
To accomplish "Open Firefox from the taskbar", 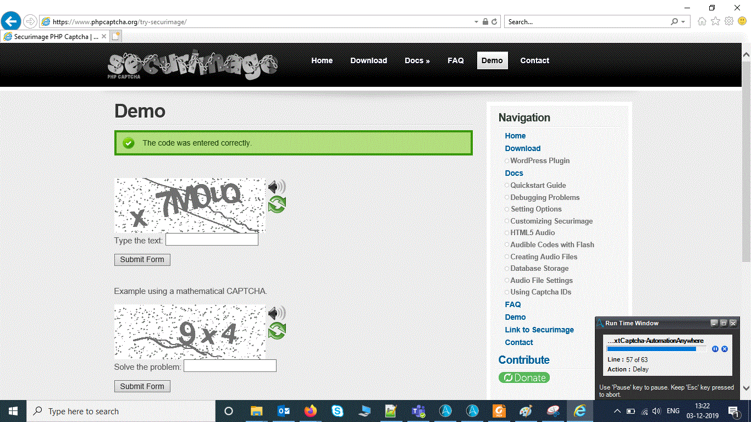I will pyautogui.click(x=311, y=411).
